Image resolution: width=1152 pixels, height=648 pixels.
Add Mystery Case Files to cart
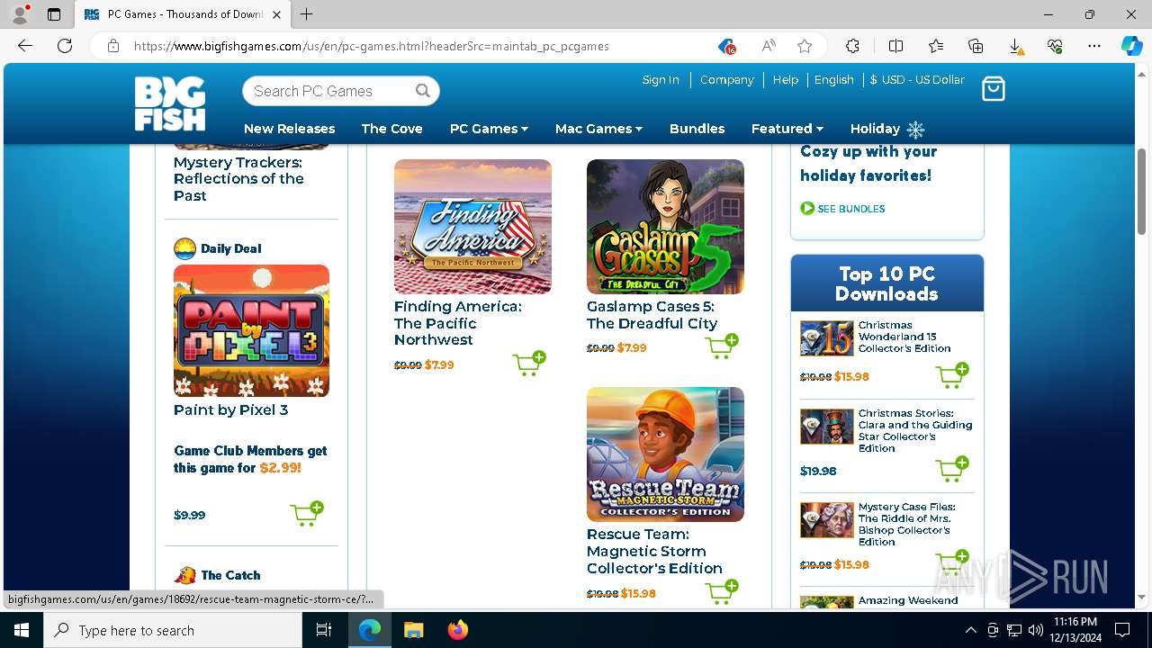pos(952,562)
